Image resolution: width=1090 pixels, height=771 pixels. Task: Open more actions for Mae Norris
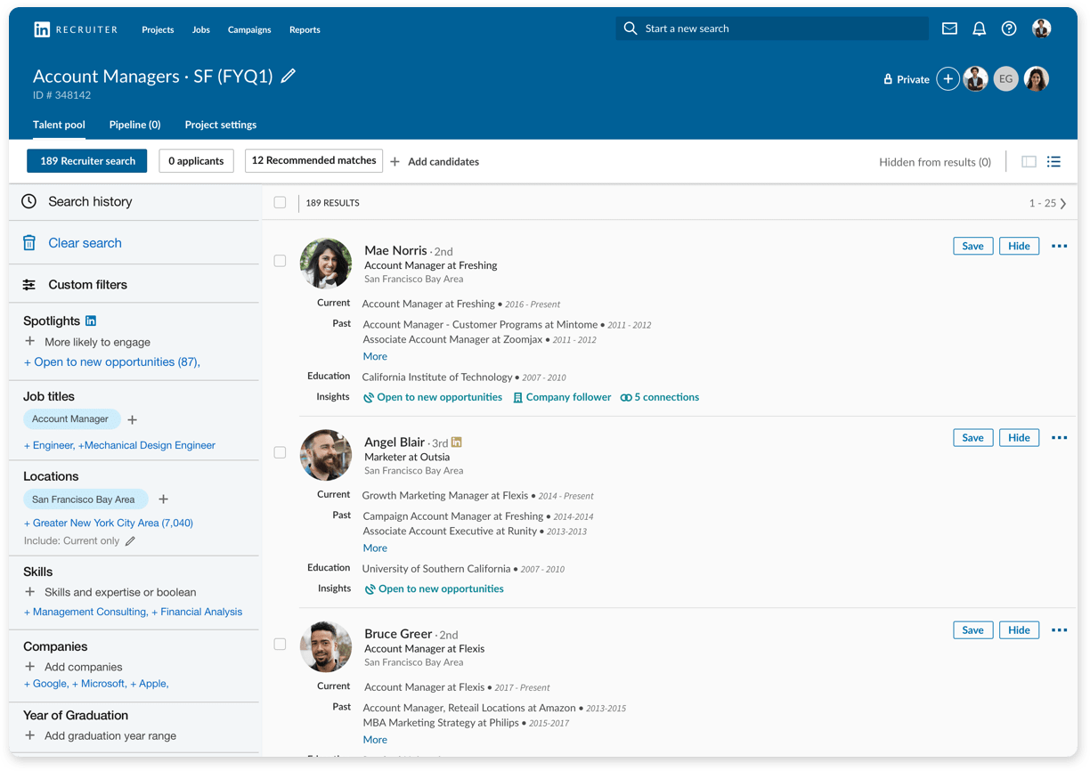click(1059, 246)
